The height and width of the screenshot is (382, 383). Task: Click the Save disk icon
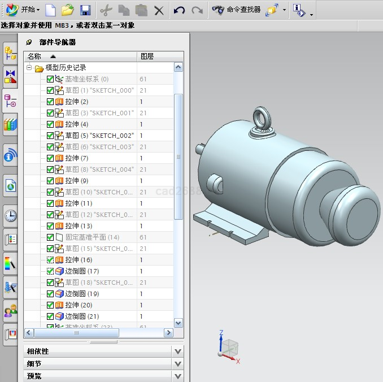[85, 10]
